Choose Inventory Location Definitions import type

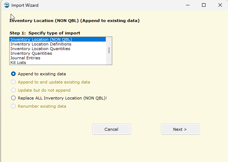[x=58, y=44]
